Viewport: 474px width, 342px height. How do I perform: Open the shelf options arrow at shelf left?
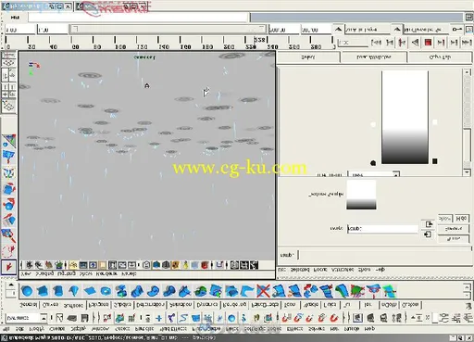[11, 285]
